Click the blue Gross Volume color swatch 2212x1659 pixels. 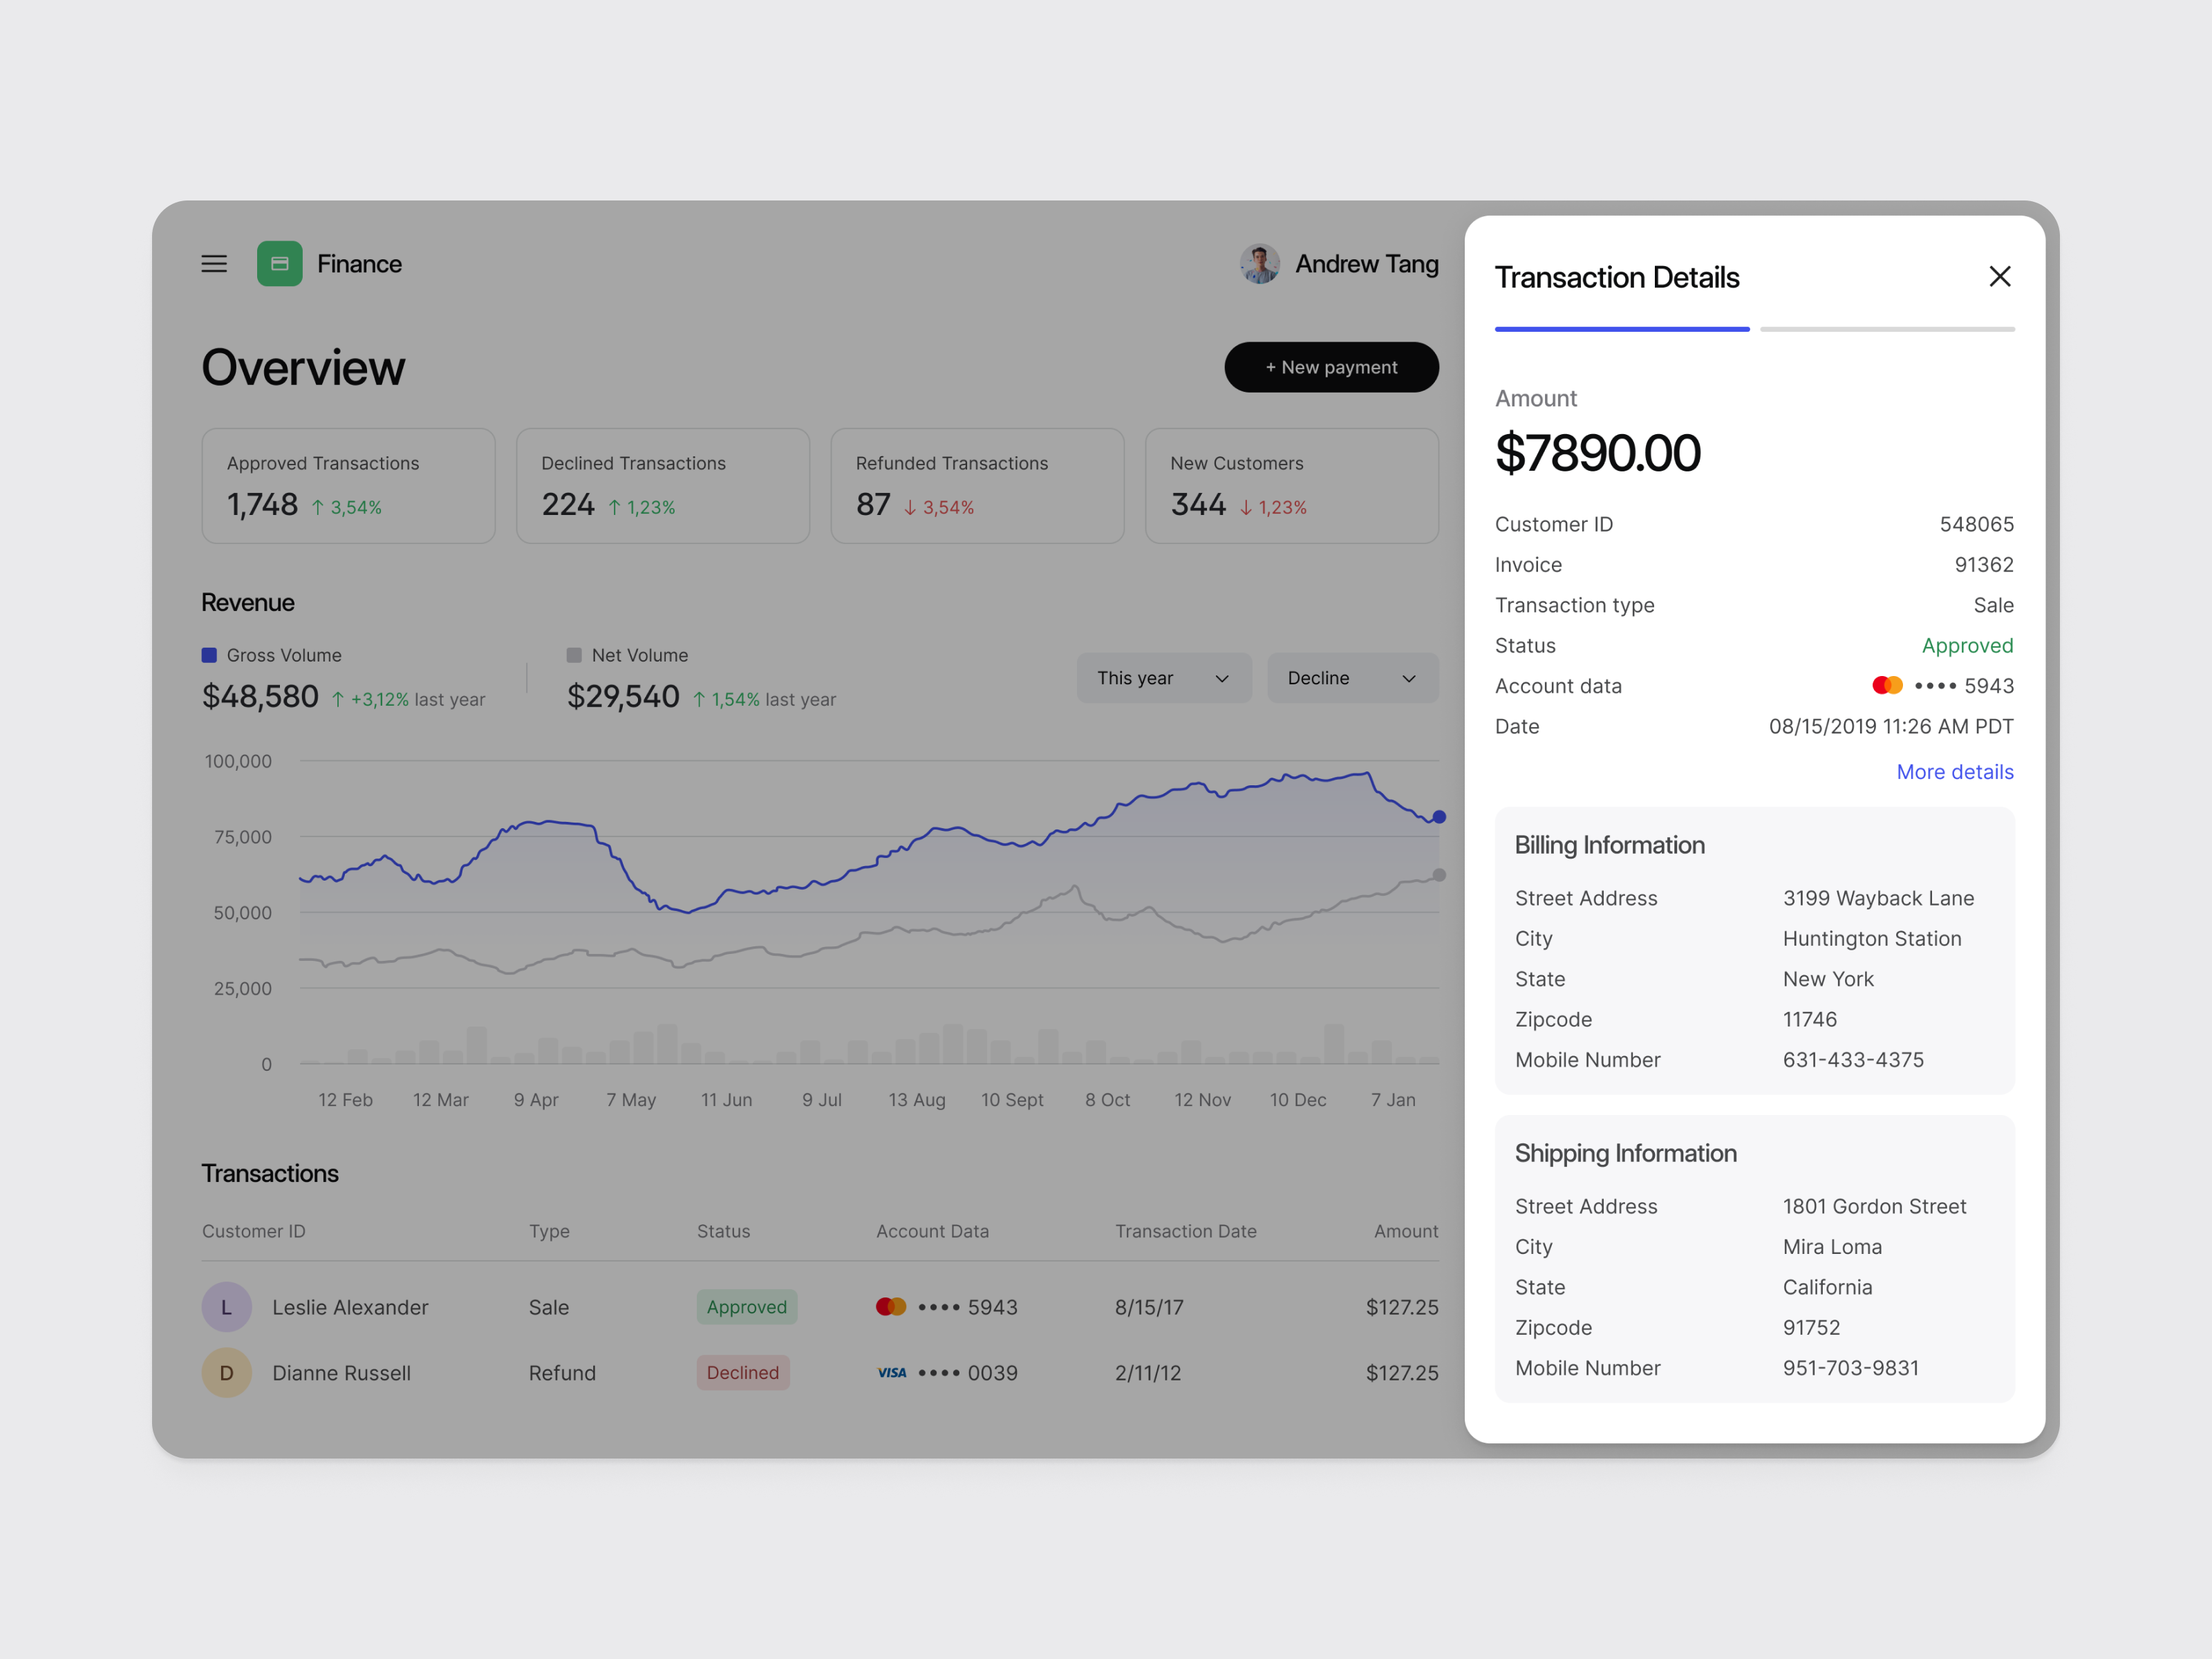(x=208, y=654)
